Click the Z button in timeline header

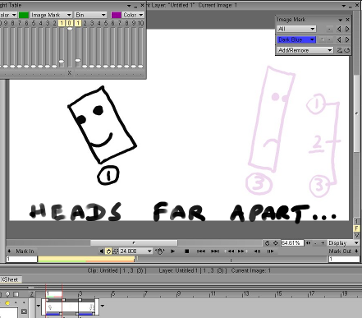pyautogui.click(x=32, y=294)
